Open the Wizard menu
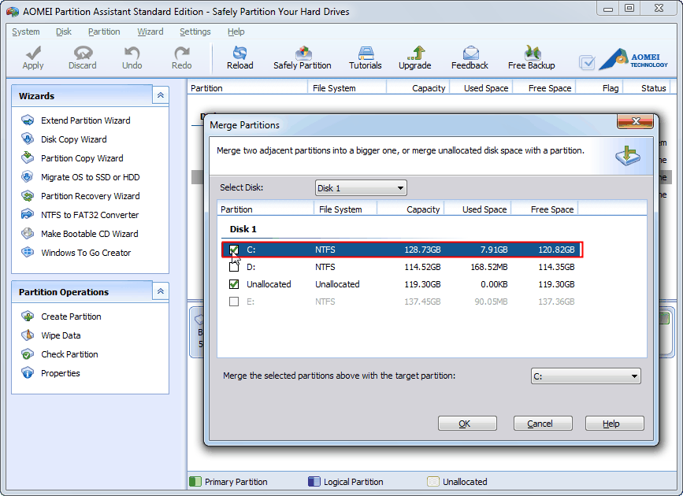 pyautogui.click(x=150, y=31)
